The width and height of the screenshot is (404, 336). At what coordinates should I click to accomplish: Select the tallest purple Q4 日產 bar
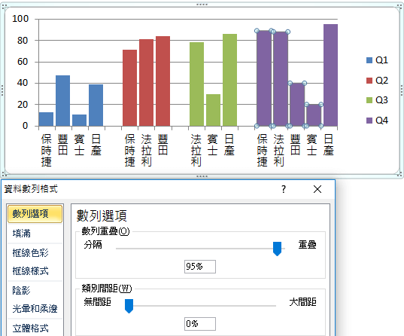tap(330, 75)
